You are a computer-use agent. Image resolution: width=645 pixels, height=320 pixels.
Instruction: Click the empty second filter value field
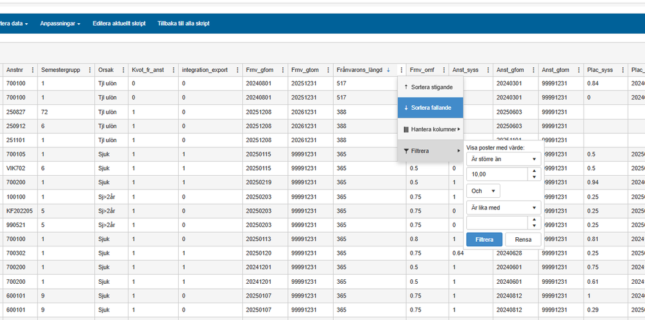point(497,223)
